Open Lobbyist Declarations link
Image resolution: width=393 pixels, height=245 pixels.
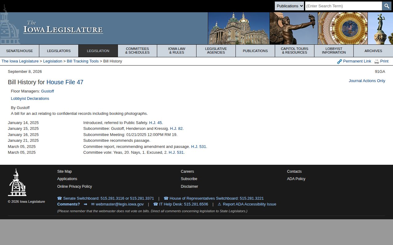30,99
